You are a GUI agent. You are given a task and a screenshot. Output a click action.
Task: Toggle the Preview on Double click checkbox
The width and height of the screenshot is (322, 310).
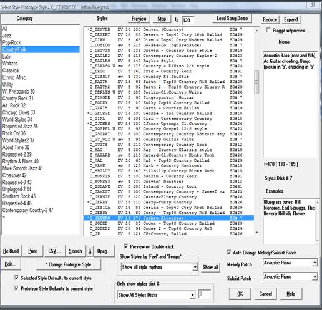125,246
